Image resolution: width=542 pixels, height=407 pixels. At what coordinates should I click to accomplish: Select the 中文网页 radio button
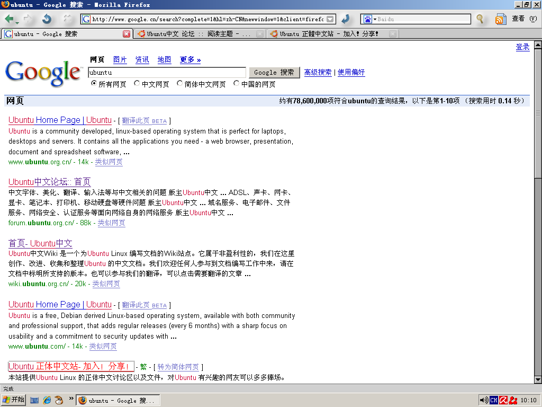pyautogui.click(x=137, y=83)
